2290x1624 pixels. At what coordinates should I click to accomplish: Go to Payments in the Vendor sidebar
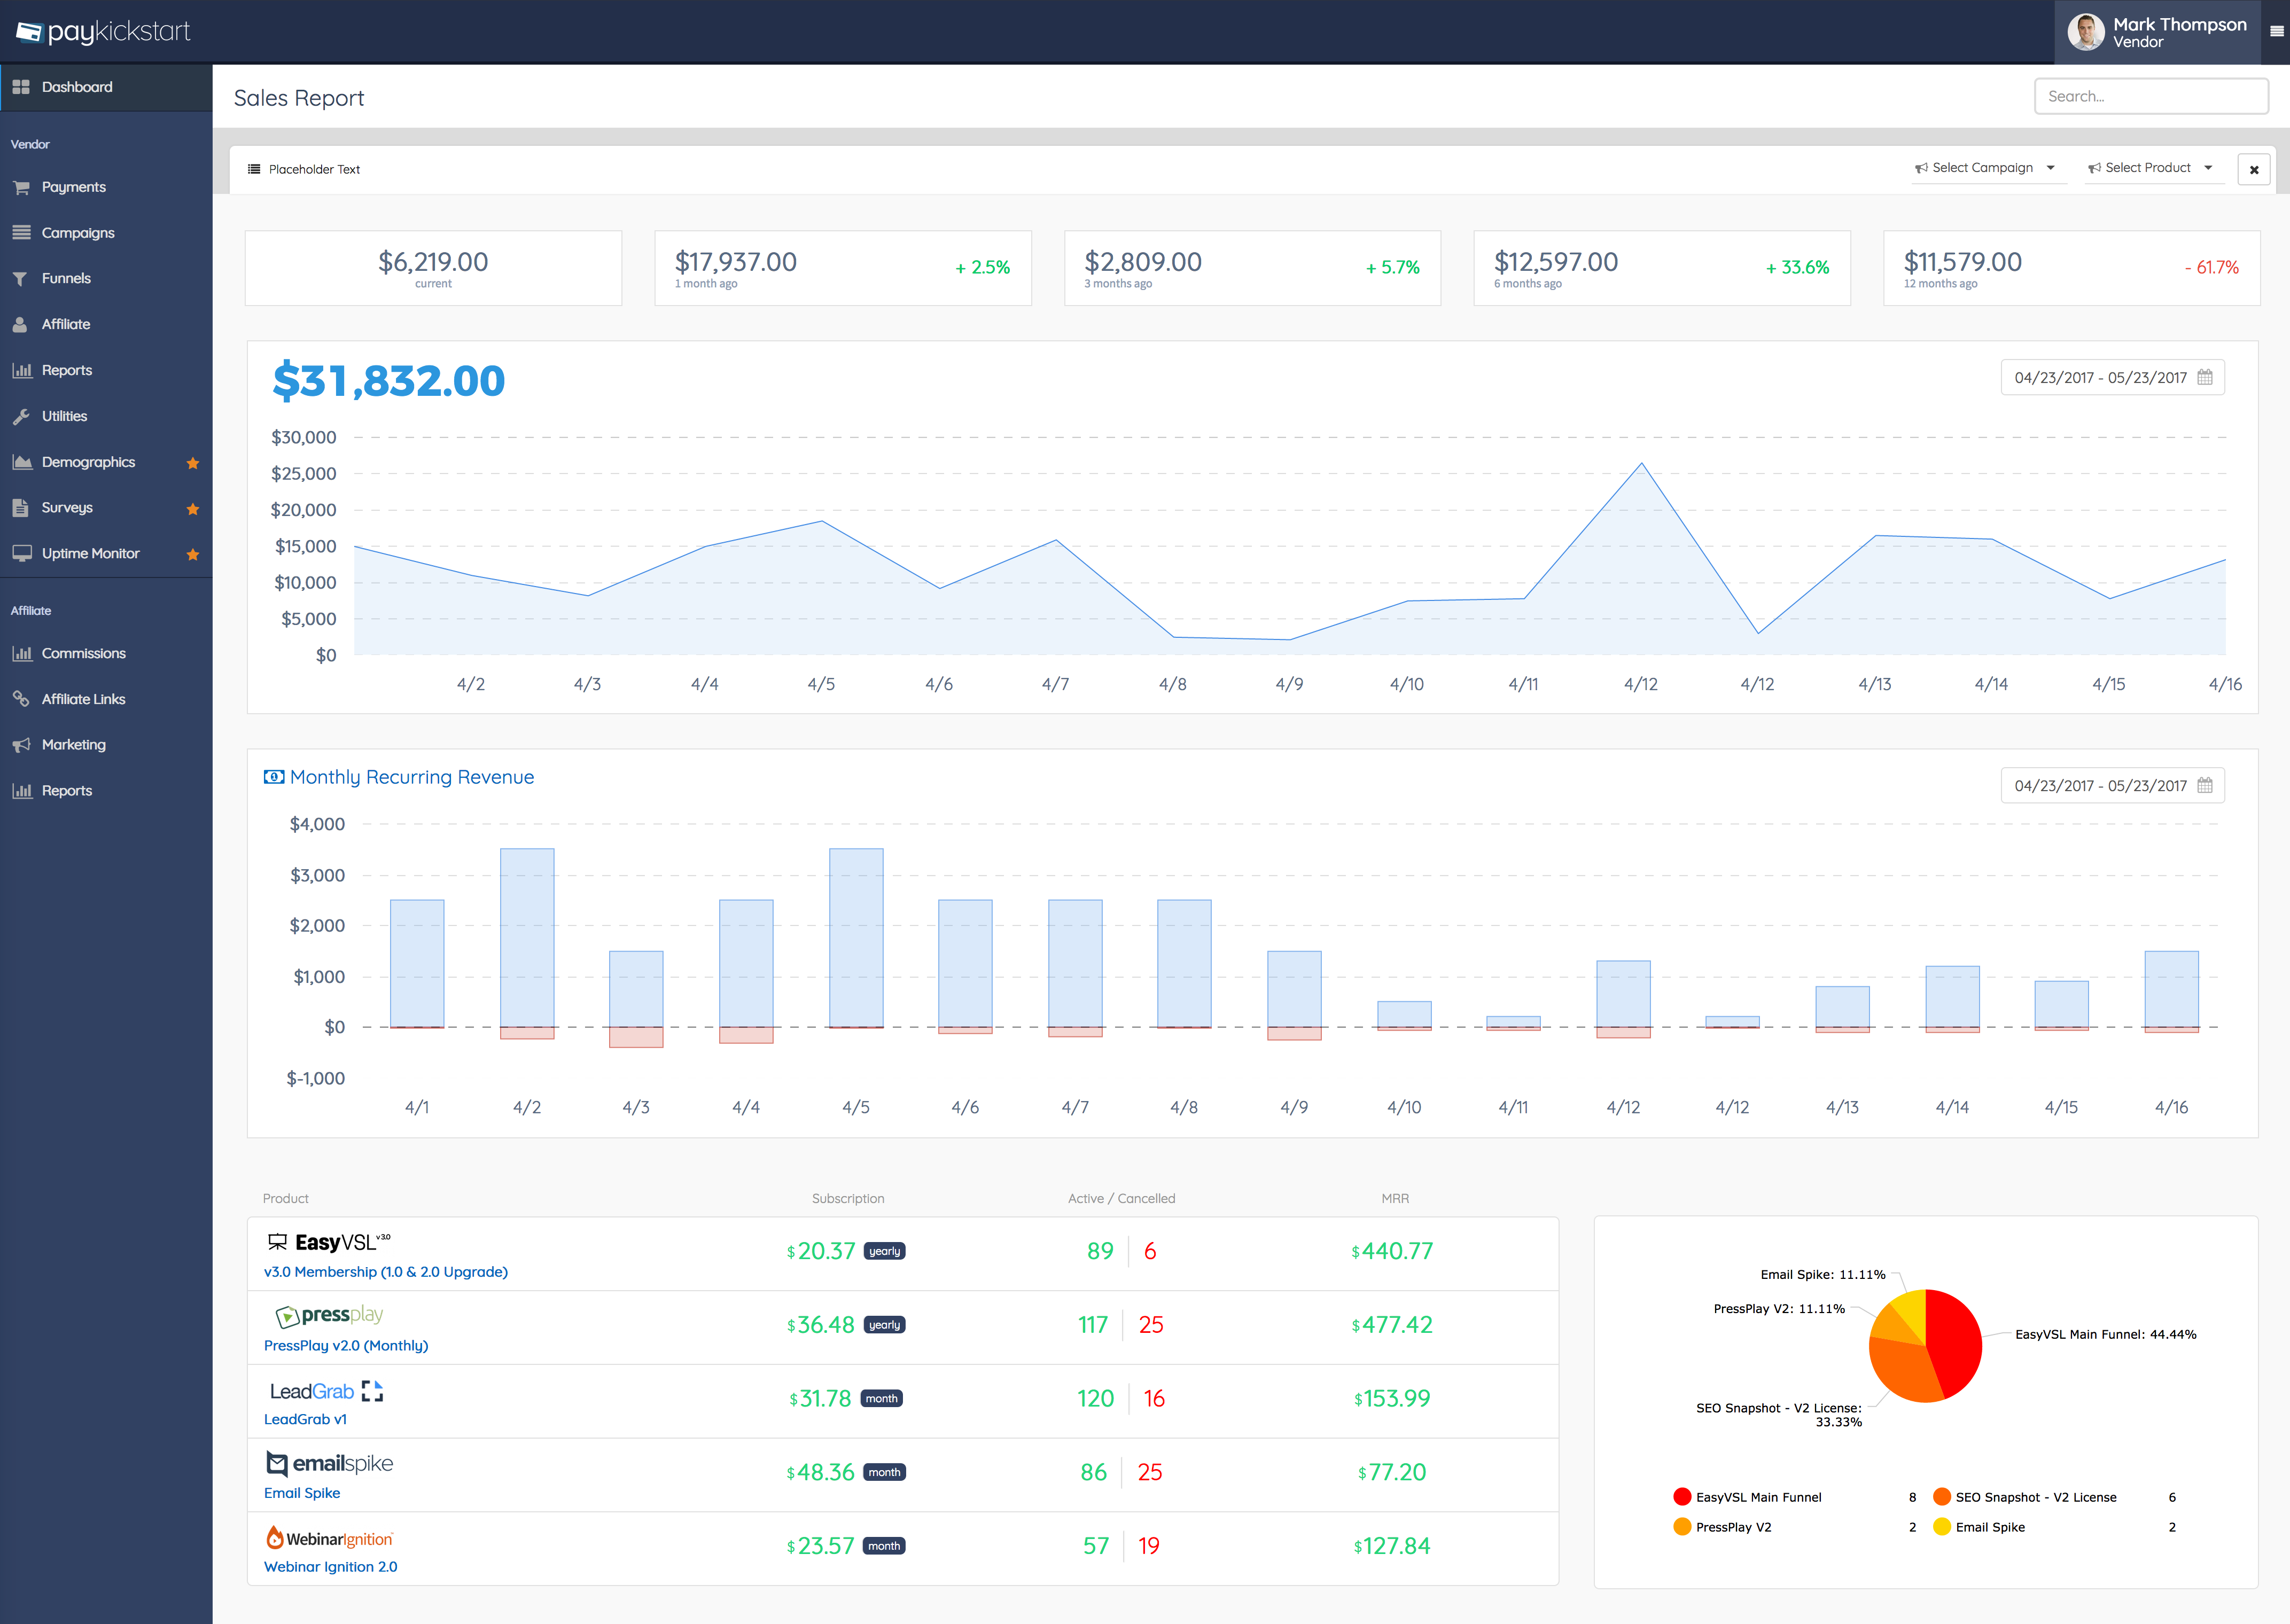[73, 187]
